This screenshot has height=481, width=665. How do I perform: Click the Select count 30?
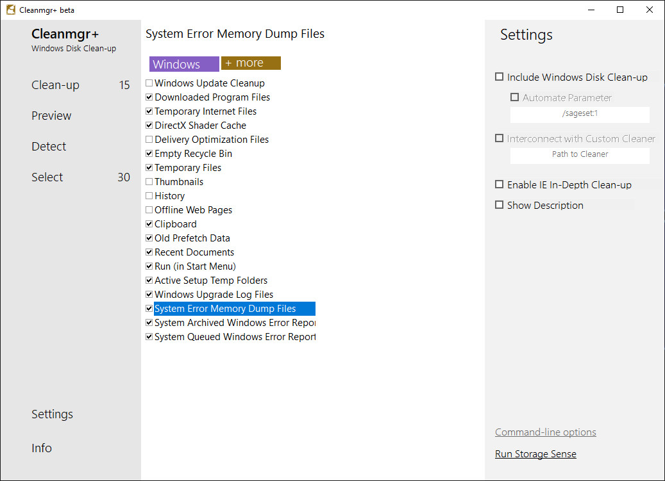[x=124, y=177]
